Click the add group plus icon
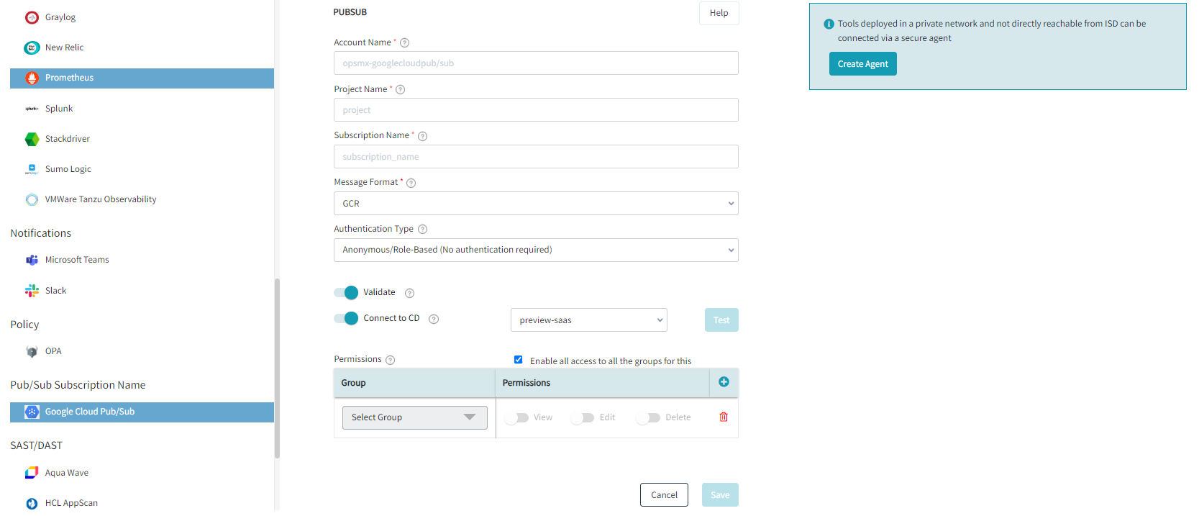 [x=724, y=382]
